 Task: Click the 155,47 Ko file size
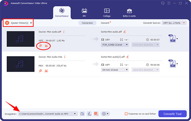(61, 66)
